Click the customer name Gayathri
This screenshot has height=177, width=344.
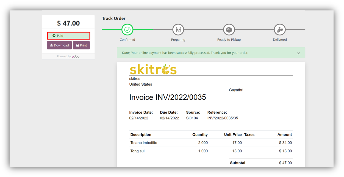point(236,90)
